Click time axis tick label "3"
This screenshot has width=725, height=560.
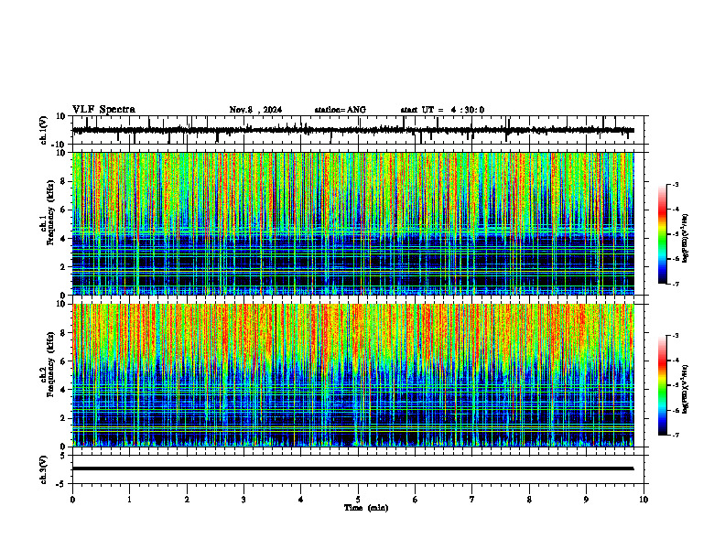click(x=243, y=500)
